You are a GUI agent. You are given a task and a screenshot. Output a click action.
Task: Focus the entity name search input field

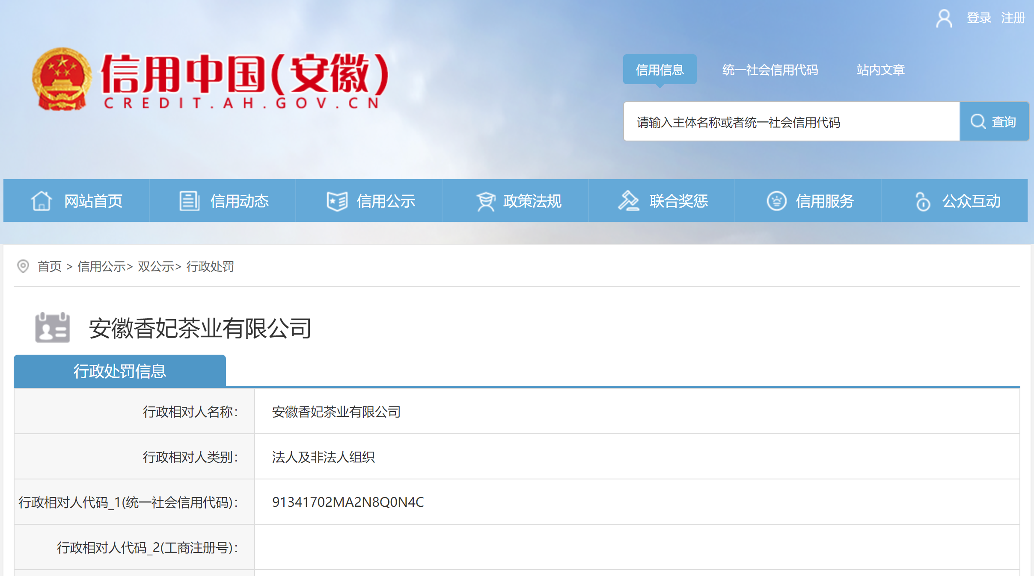791,122
